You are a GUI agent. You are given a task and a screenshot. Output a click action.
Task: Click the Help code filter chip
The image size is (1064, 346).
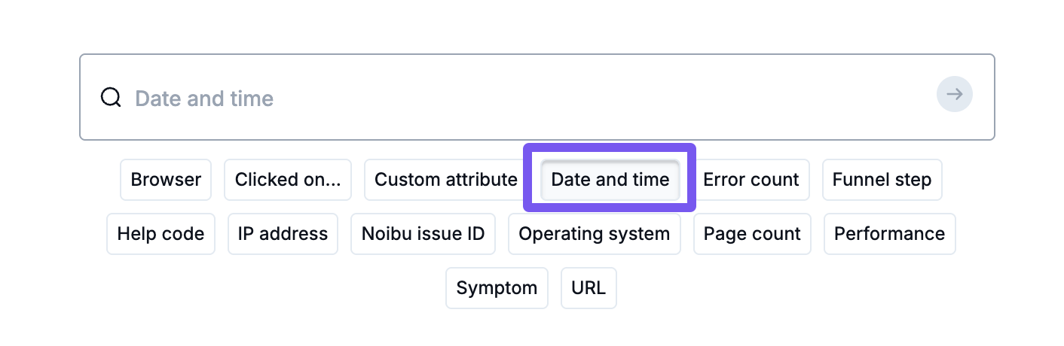point(161,234)
